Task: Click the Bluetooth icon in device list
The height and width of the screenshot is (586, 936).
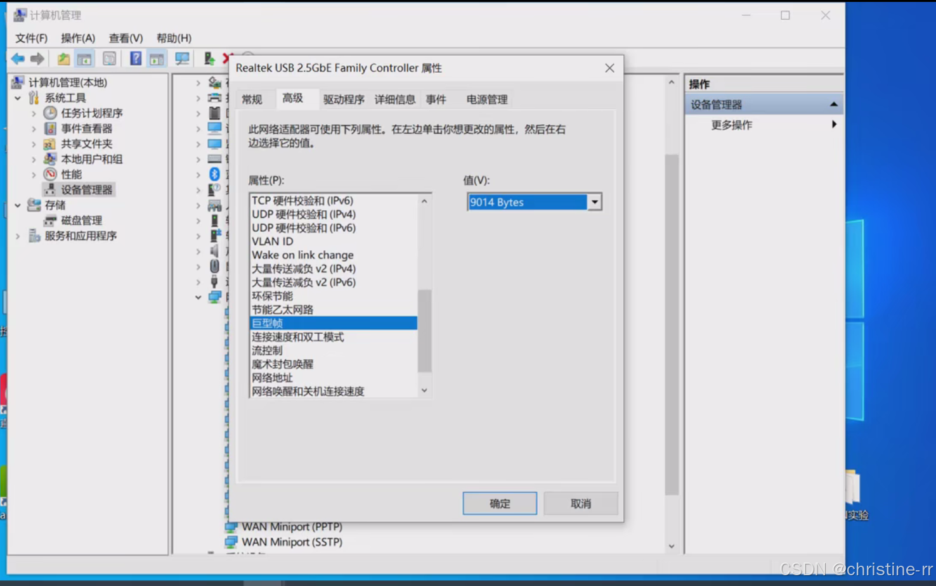Action: (215, 174)
